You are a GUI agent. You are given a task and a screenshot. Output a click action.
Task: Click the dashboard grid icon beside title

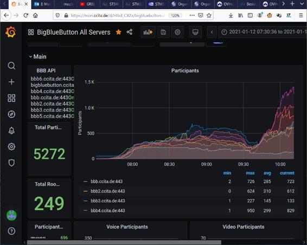click(x=31, y=32)
